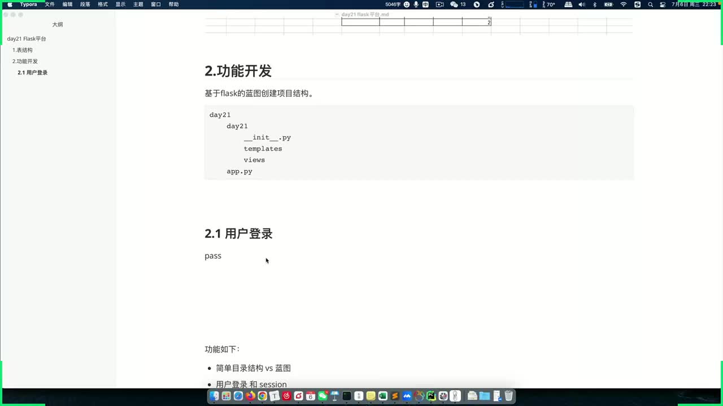Click the __init__.py line in code block
723x406 pixels.
point(267,138)
